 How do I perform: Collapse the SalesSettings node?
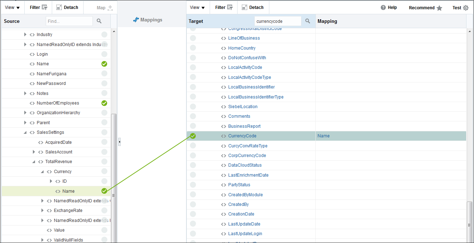point(25,132)
